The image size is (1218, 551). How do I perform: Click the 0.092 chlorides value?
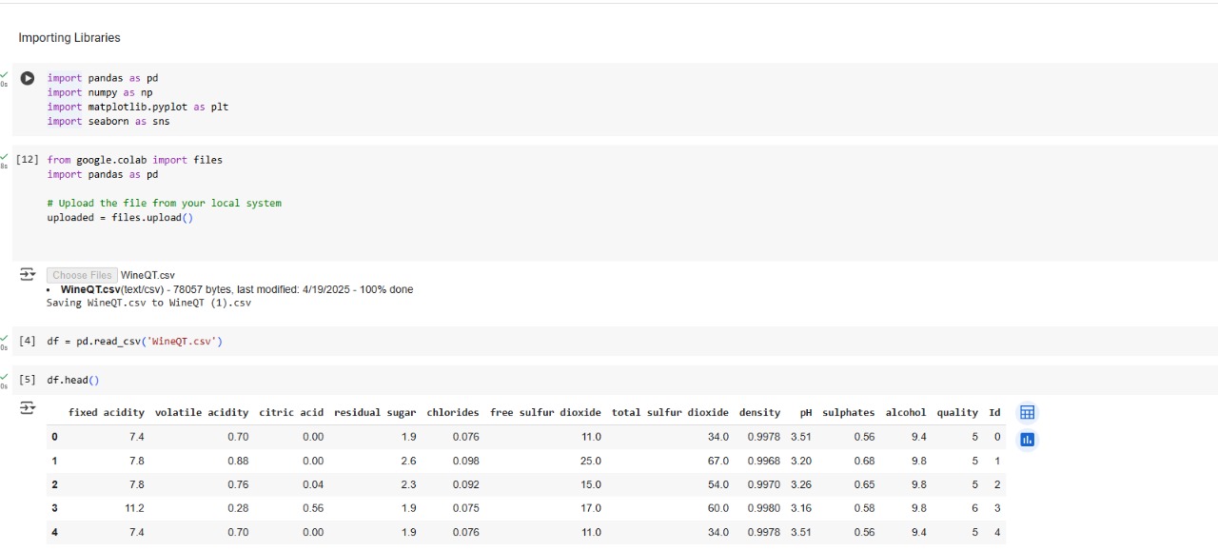465,484
